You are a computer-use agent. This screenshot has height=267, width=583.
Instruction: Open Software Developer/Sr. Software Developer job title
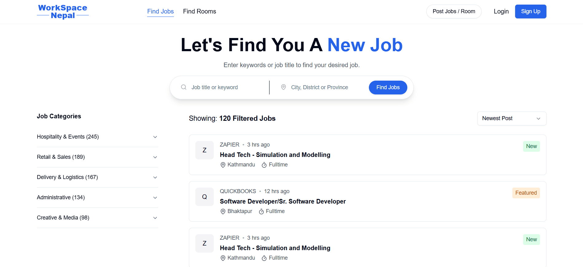(283, 201)
